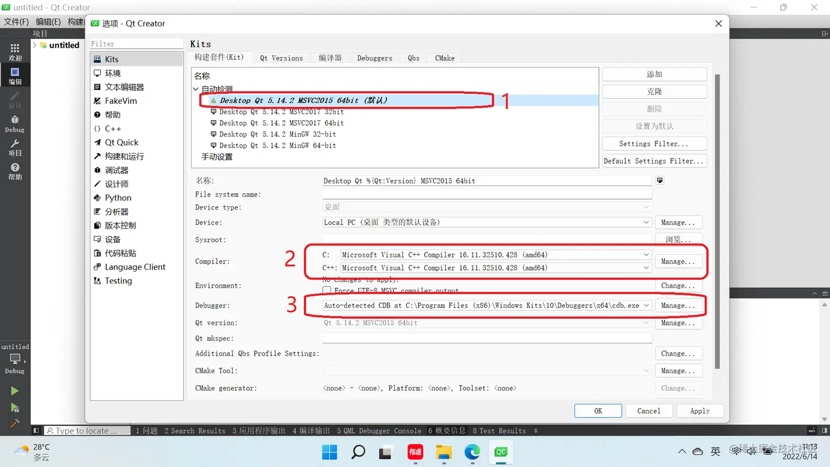Click the File system name input field
The image size is (830, 467).
click(x=487, y=194)
